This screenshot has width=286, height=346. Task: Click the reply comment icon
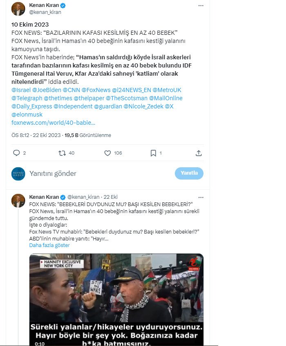point(16,153)
